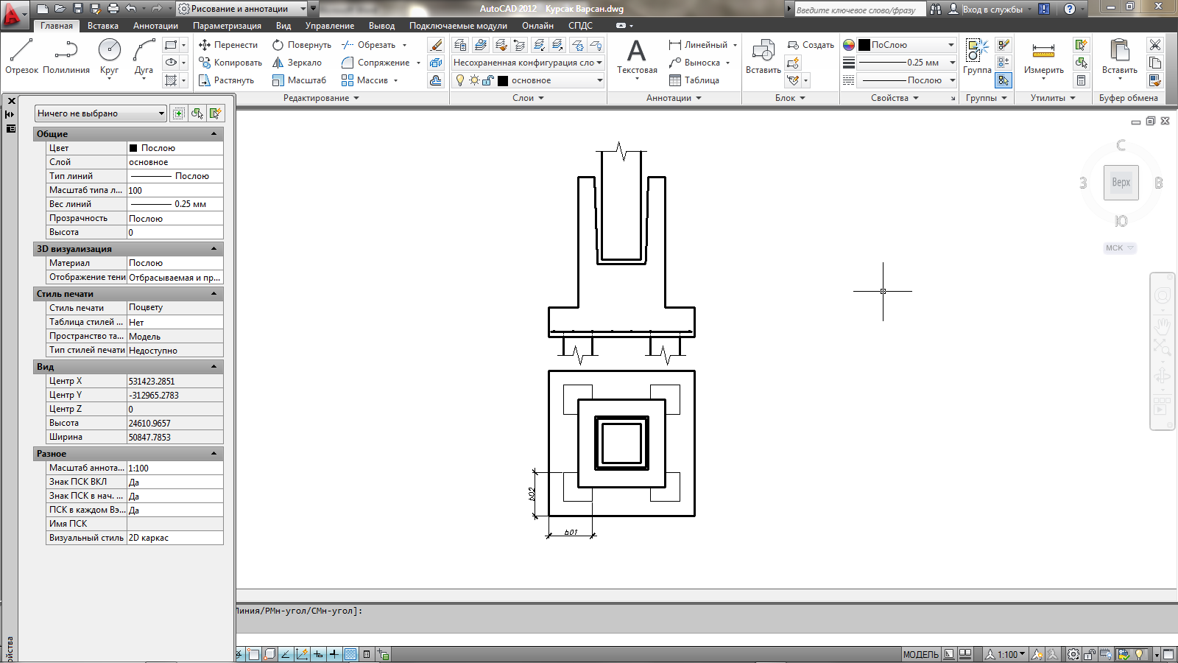Click the МОДЕЛЬ button in status bar
Image resolution: width=1178 pixels, height=663 pixels.
920,654
